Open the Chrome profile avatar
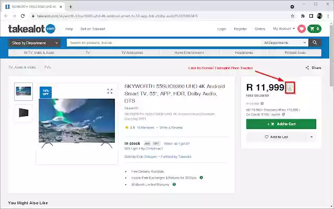Screen dimensions: 334x209 (319, 16)
